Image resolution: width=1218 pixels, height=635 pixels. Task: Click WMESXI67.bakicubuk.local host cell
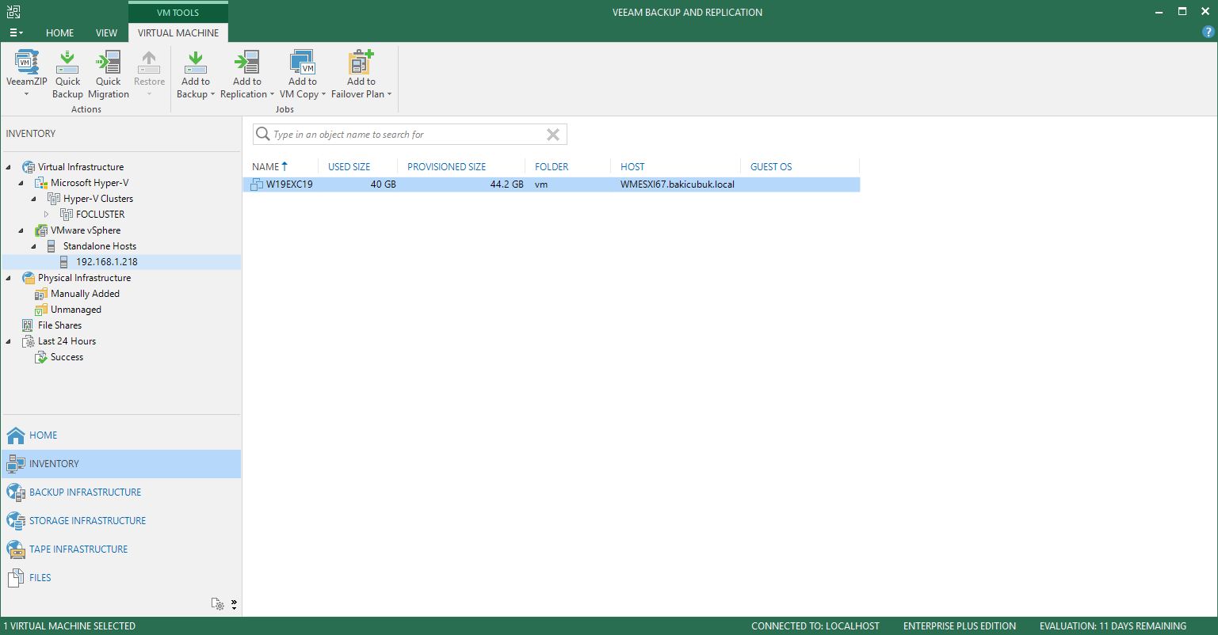[x=678, y=184]
